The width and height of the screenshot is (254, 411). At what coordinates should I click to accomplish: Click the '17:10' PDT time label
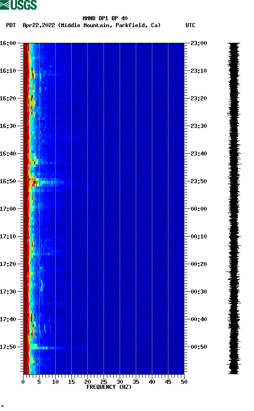8,237
